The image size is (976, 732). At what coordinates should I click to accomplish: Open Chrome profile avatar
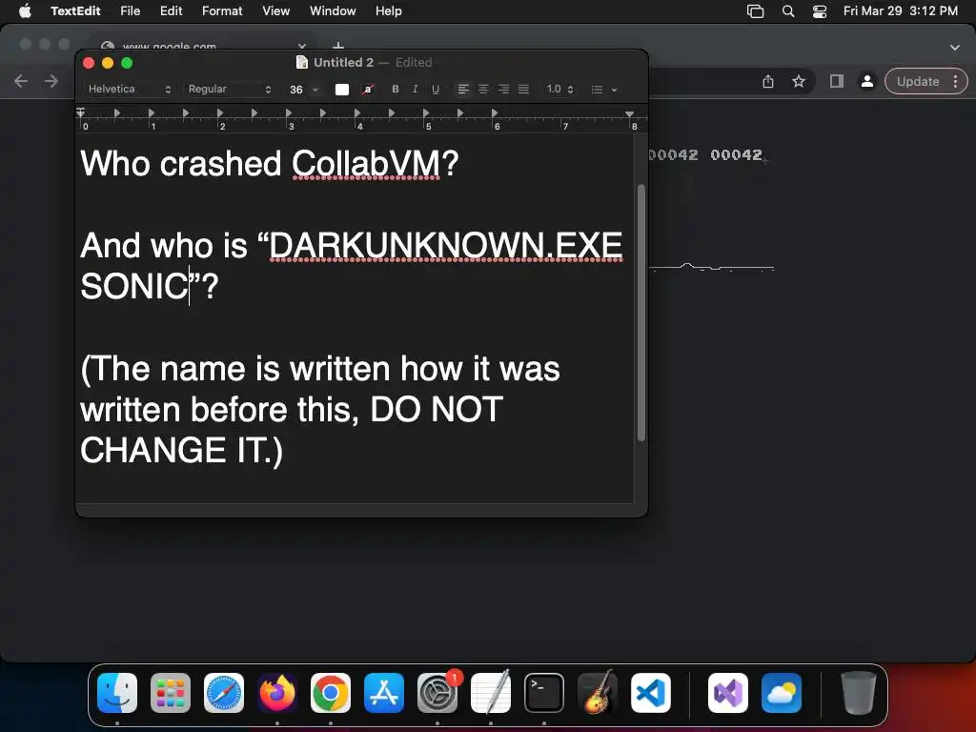(866, 82)
